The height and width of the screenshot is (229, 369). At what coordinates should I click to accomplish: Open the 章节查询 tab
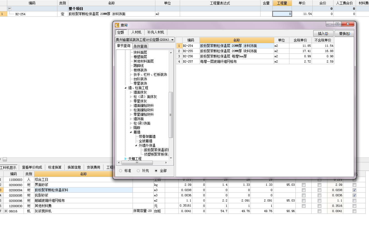point(123,46)
